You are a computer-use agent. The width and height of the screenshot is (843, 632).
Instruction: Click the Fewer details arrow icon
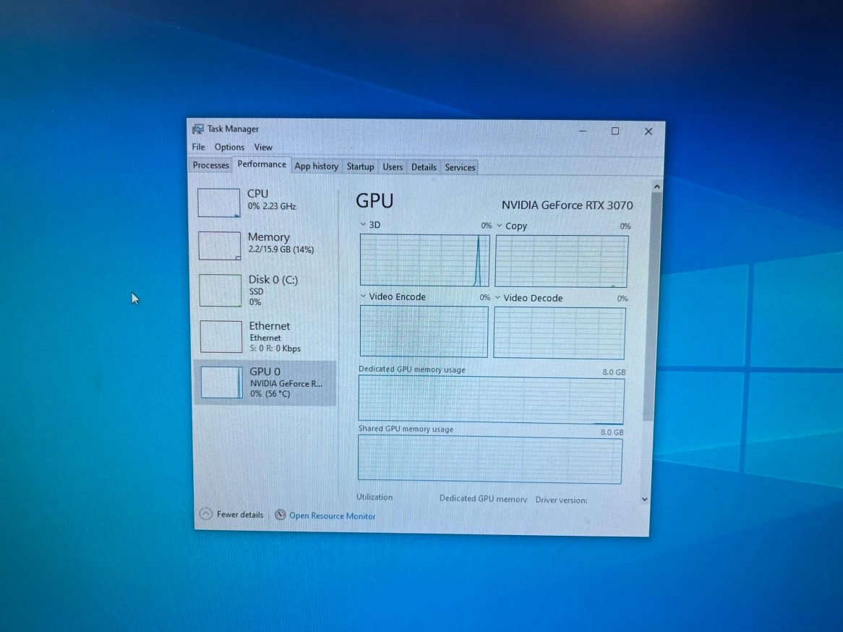pyautogui.click(x=206, y=513)
